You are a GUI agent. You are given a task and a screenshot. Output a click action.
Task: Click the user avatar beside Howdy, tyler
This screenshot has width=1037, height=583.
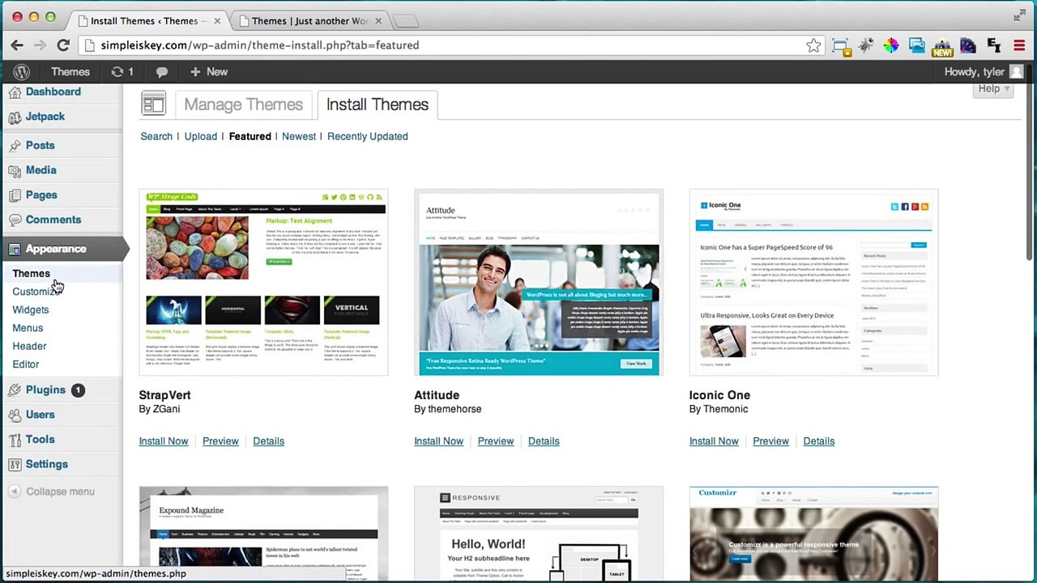pos(1017,72)
